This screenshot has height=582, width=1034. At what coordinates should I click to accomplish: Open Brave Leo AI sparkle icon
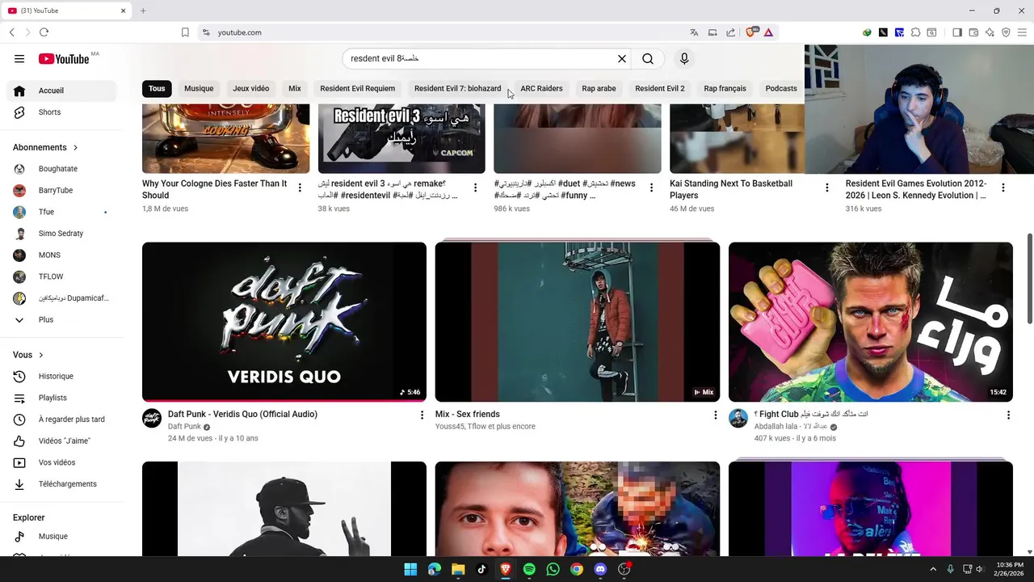point(990,32)
